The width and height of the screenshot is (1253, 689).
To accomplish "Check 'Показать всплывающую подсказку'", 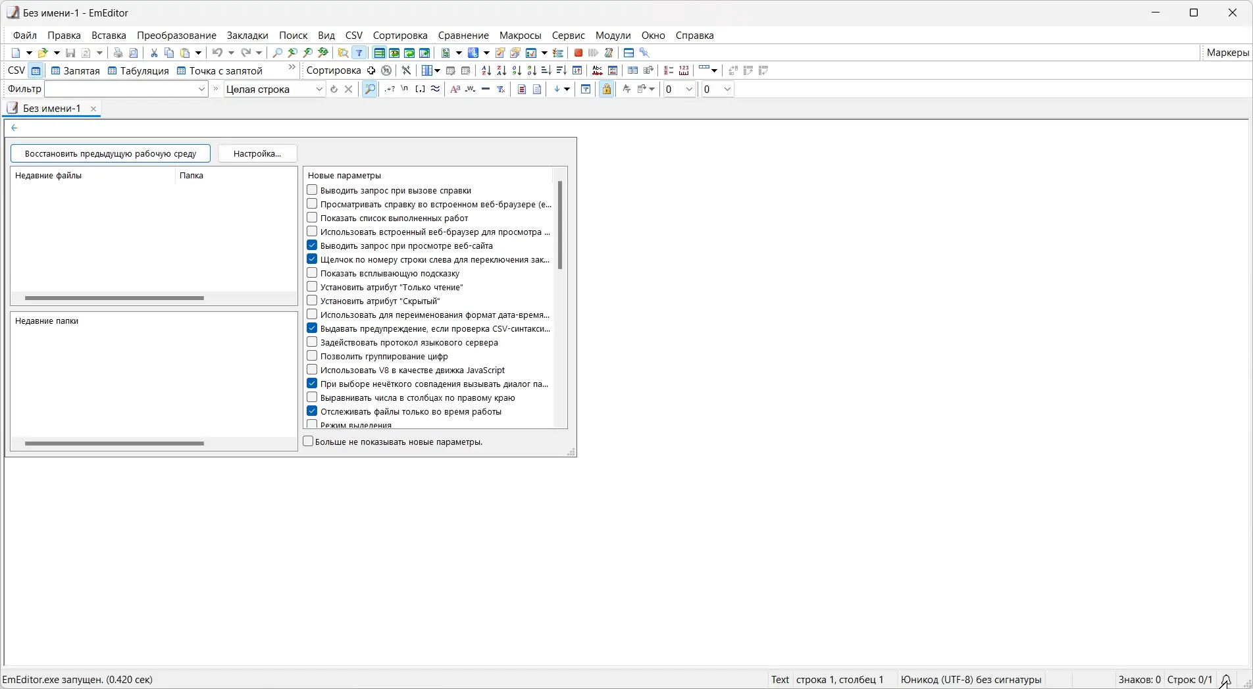I will [x=312, y=272].
